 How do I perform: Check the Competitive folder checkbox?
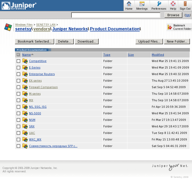coord(18,61)
